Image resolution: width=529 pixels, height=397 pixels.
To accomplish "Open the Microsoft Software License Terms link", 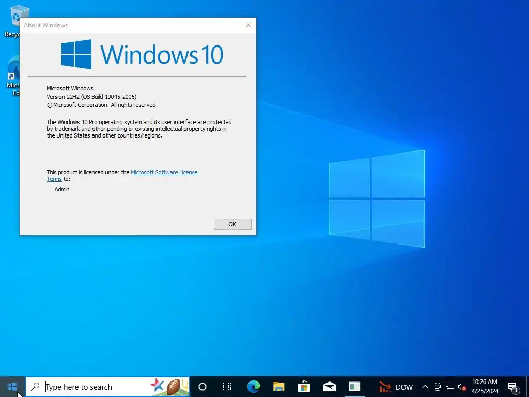I will coord(164,172).
